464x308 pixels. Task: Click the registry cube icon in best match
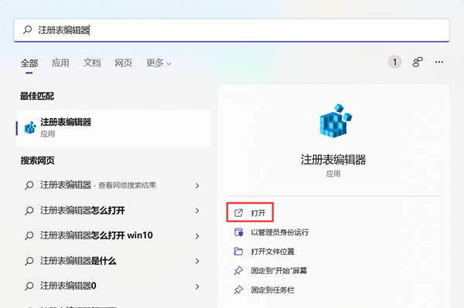tap(30, 127)
